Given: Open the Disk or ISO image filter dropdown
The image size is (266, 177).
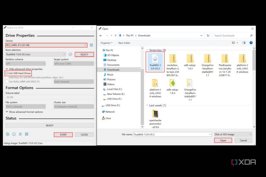Looking at the screenshot, I should pos(233,134).
